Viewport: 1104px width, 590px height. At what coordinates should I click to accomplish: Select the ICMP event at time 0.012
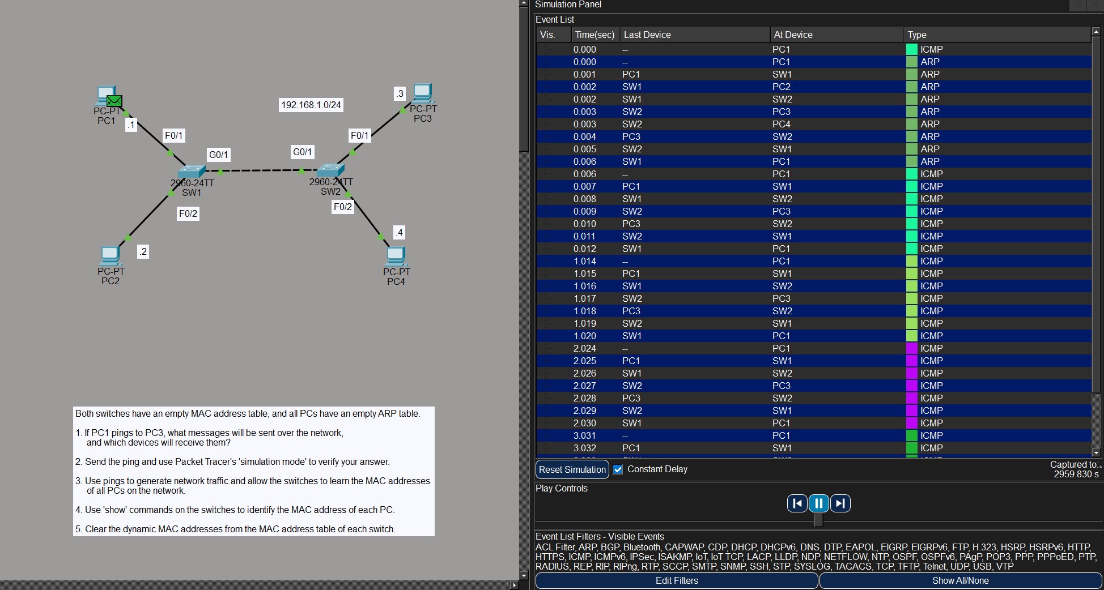[x=814, y=249]
